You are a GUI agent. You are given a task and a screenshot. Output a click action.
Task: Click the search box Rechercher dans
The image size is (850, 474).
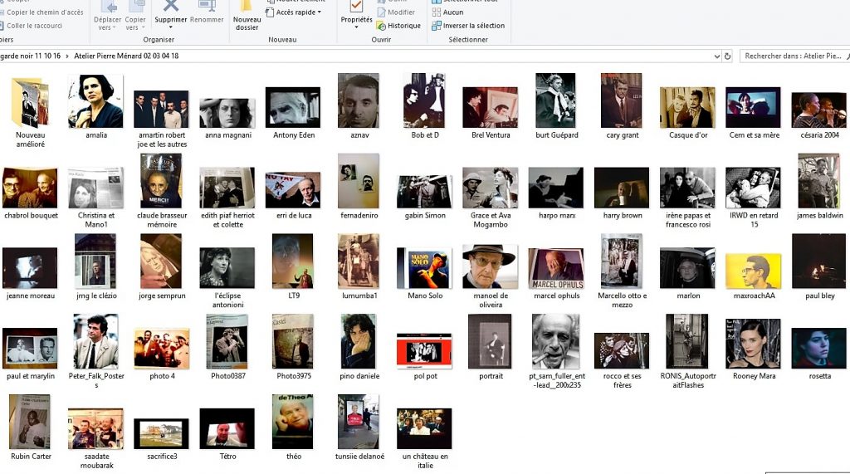tap(793, 56)
